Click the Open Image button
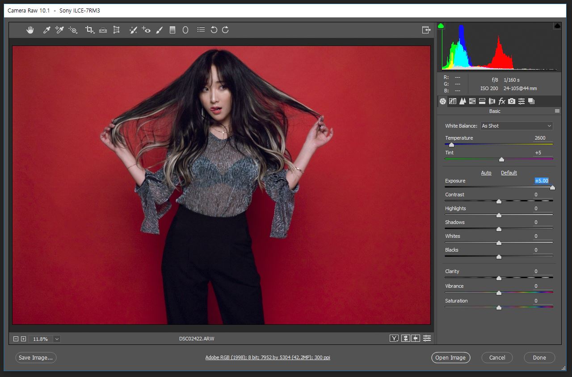This screenshot has height=377, width=572. (x=450, y=357)
